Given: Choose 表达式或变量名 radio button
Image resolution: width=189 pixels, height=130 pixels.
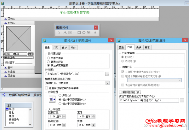Looking at the screenshot, I should pos(48,65).
